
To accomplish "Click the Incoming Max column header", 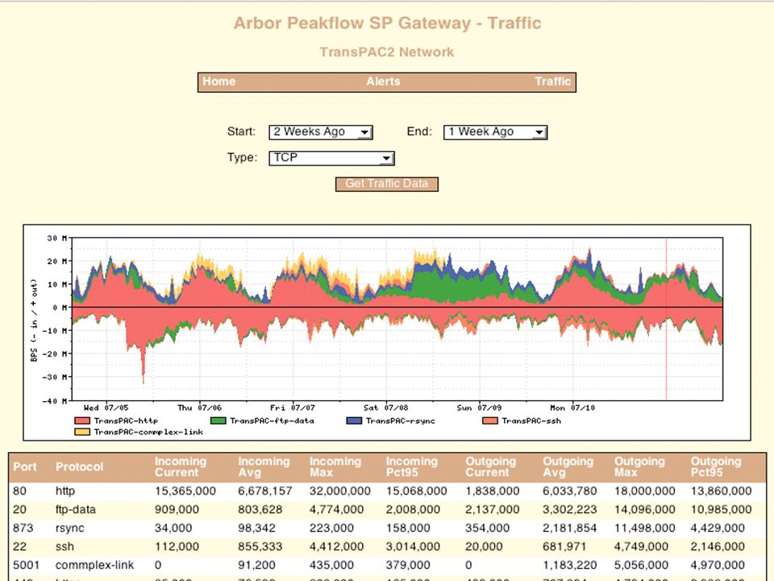I will 335,467.
